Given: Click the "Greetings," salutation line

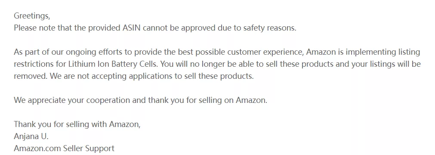Looking at the screenshot, I should (32, 16).
